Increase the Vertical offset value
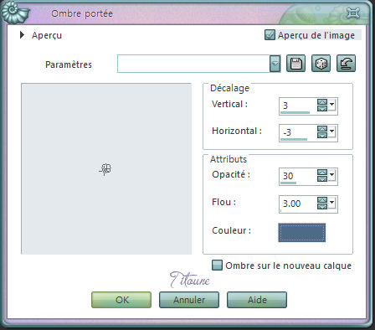Image resolution: width=375 pixels, height=330 pixels. coord(322,102)
